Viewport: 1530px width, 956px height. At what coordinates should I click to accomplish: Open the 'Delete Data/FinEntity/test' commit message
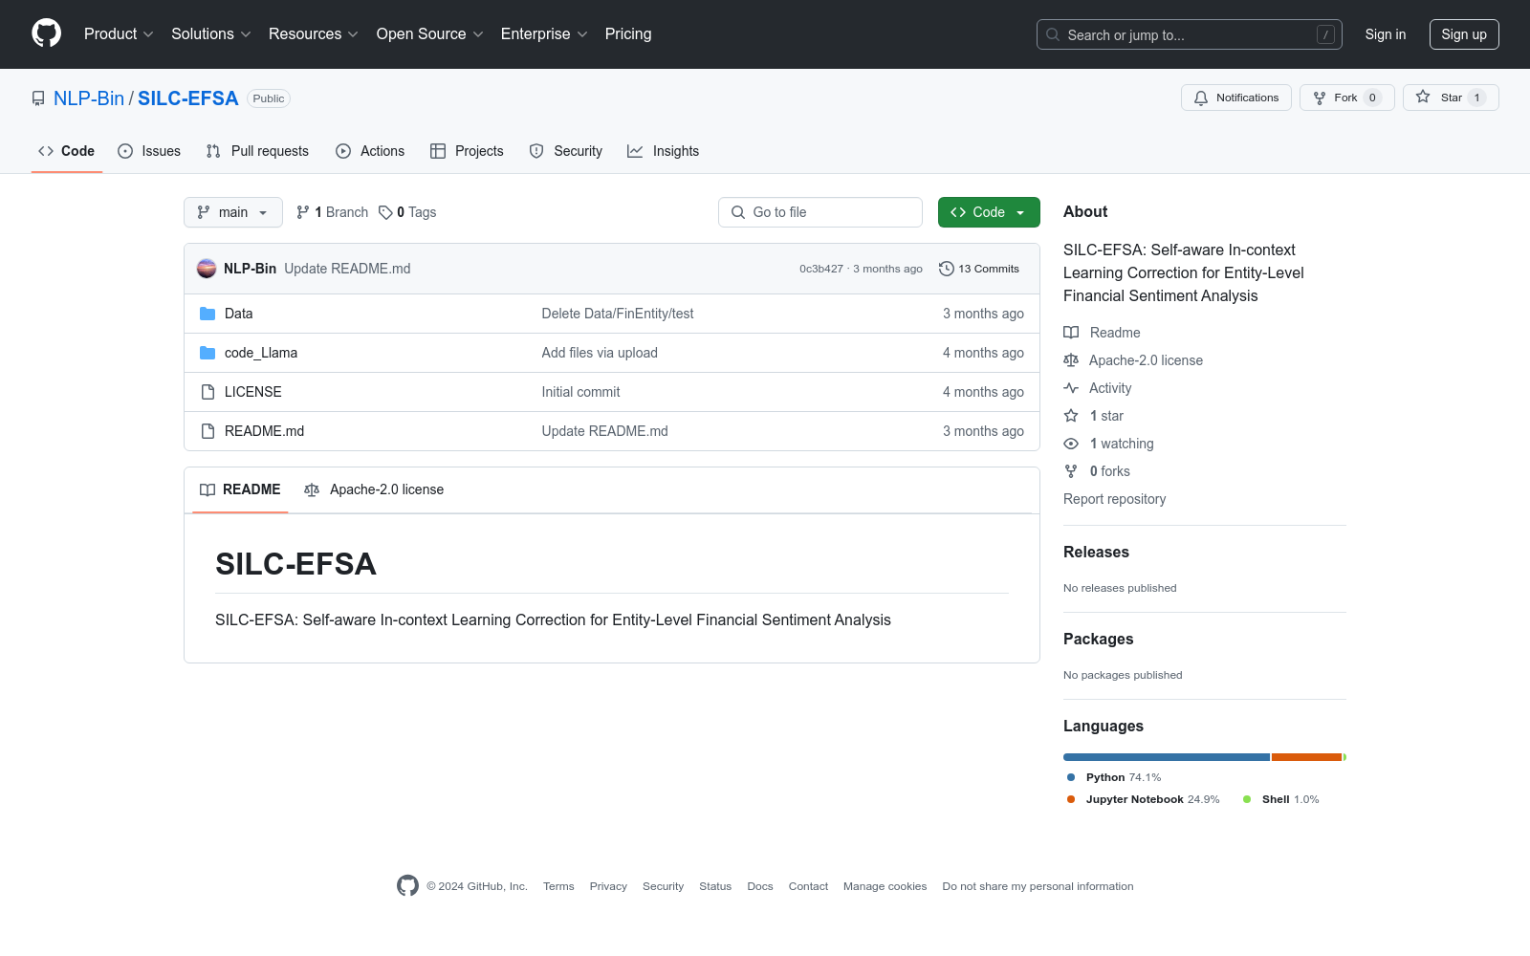[618, 314]
